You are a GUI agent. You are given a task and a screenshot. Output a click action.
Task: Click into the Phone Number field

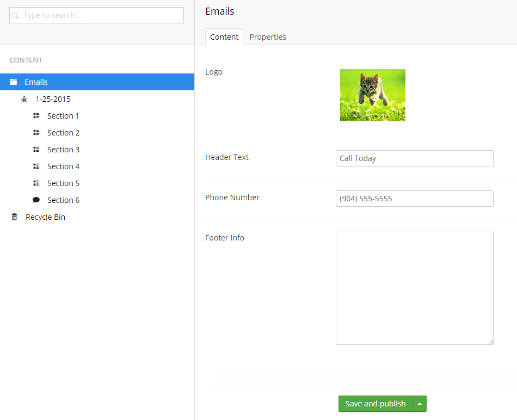414,199
